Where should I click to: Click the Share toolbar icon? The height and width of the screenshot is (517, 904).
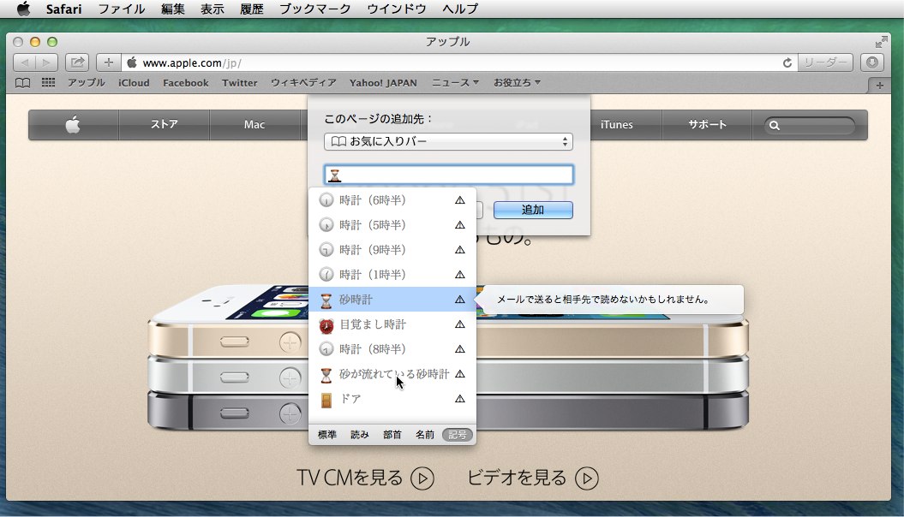click(x=76, y=62)
